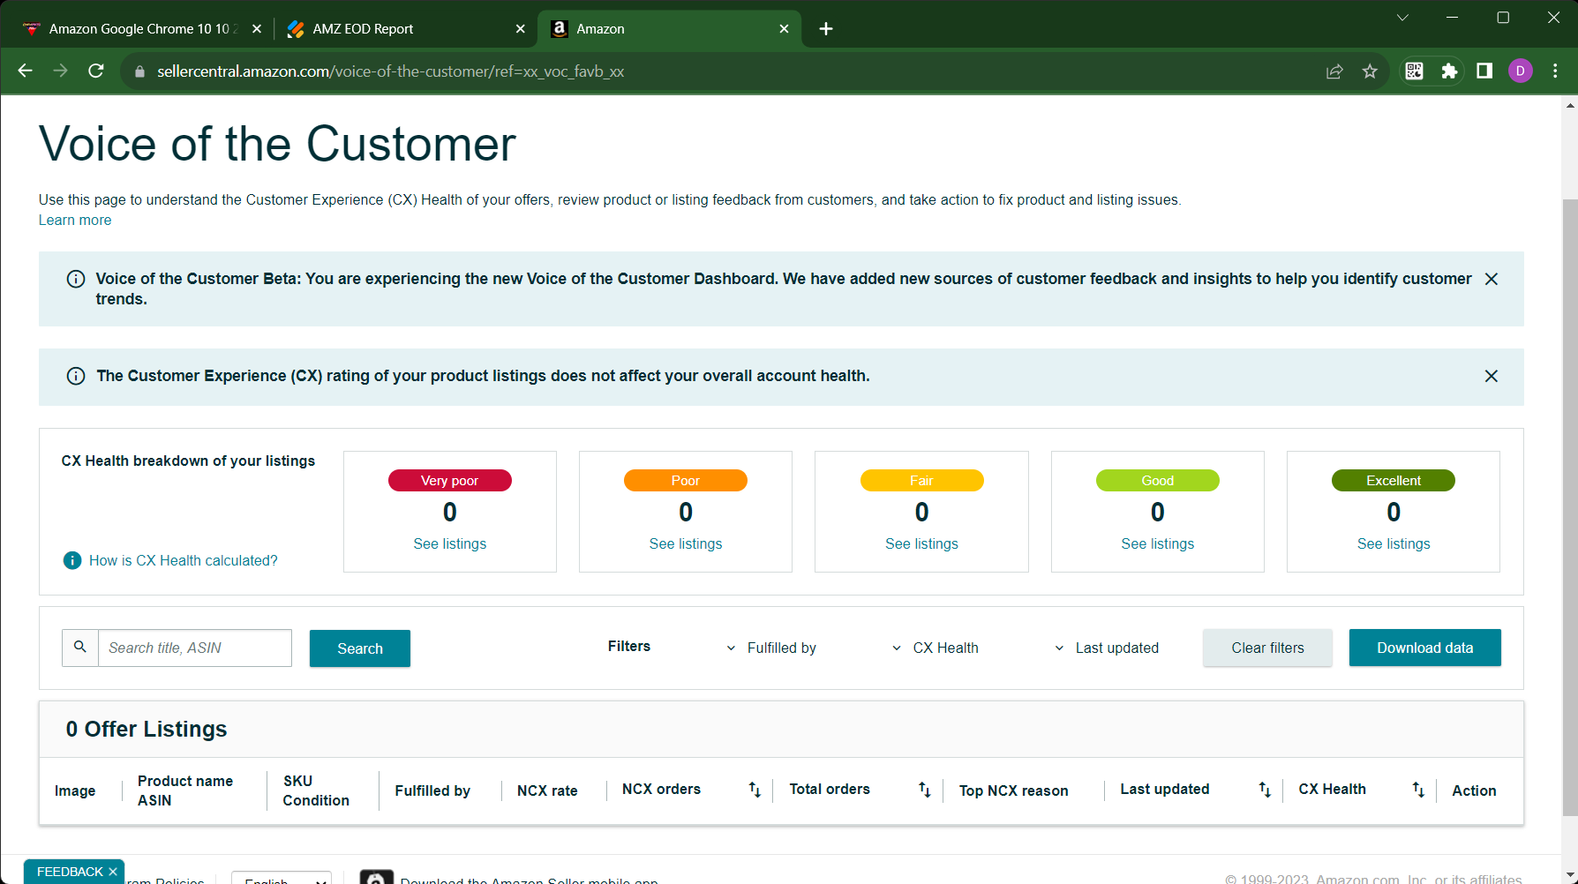This screenshot has width=1578, height=884.
Task: Click the Product name ASIN column header
Action: [185, 790]
